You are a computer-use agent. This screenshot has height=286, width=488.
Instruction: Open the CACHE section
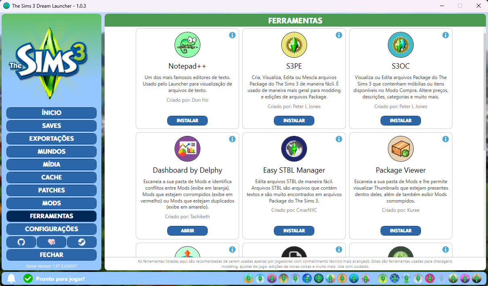click(x=51, y=177)
